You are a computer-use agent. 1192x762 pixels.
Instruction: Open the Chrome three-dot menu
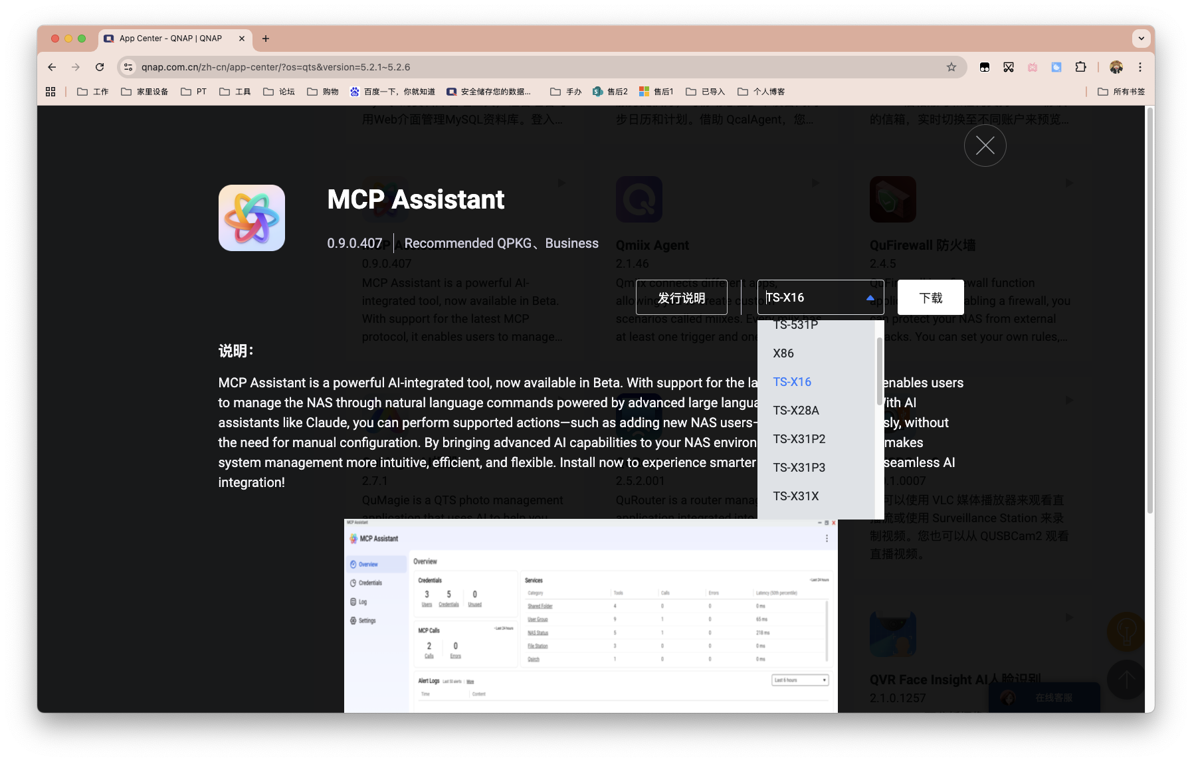point(1140,67)
